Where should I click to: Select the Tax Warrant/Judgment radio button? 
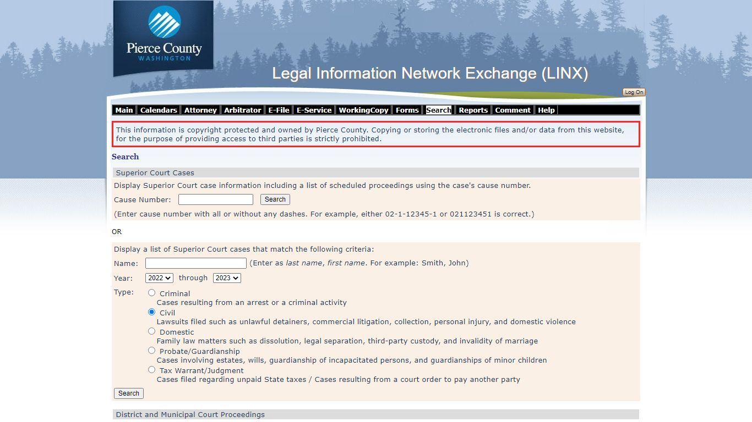coord(152,370)
